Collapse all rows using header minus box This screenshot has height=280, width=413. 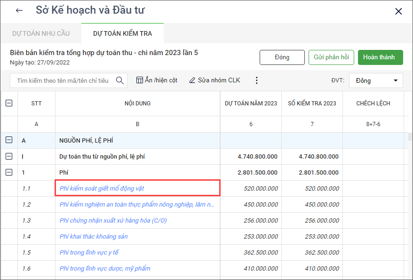click(x=9, y=103)
